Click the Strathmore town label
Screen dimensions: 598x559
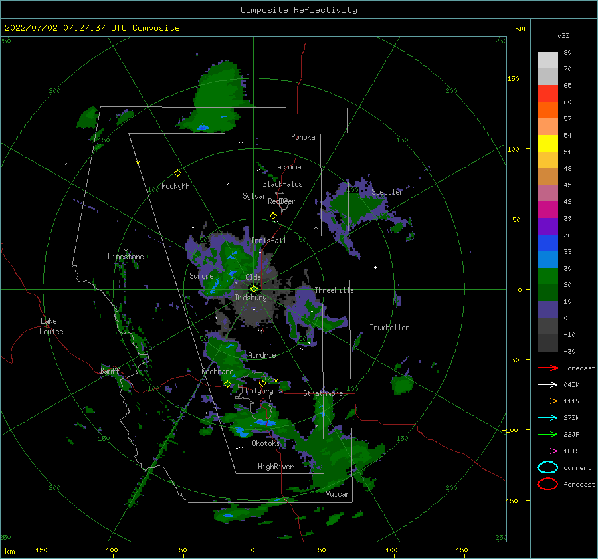tap(323, 393)
